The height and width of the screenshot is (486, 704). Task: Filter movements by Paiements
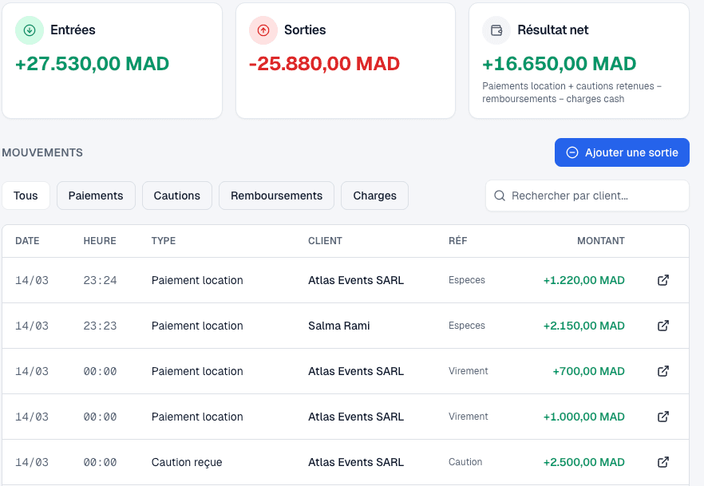96,196
